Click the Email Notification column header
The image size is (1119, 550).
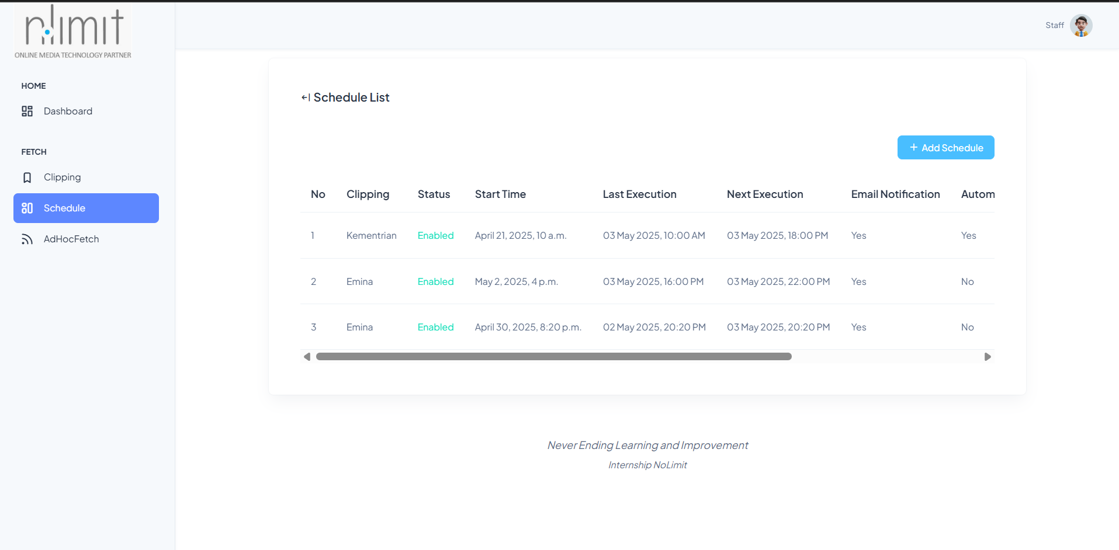click(895, 194)
